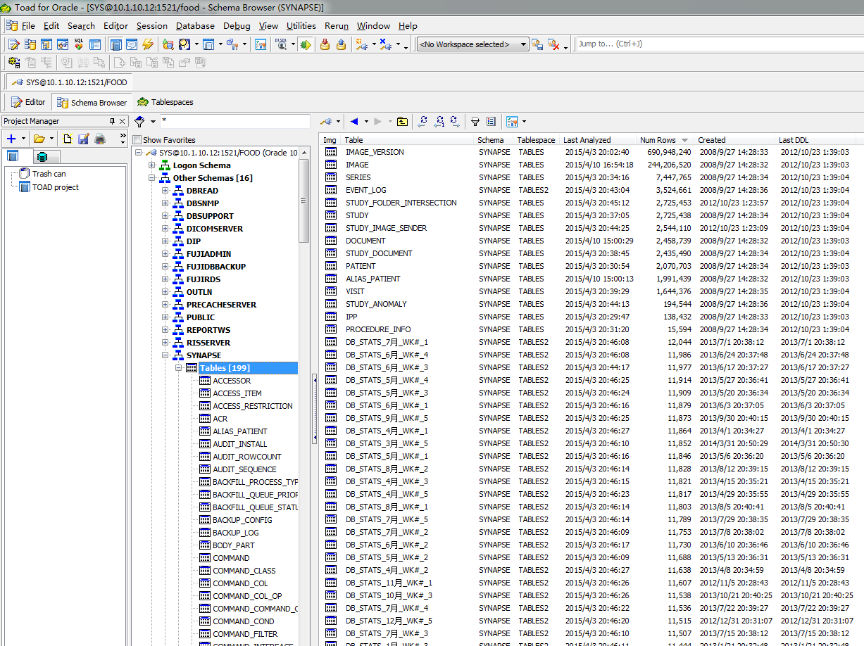
Task: Open the Utilities menu
Action: click(301, 26)
